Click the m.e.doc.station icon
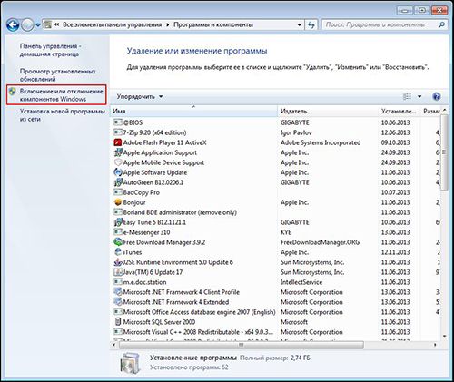This screenshot has height=382, width=454. tap(118, 282)
